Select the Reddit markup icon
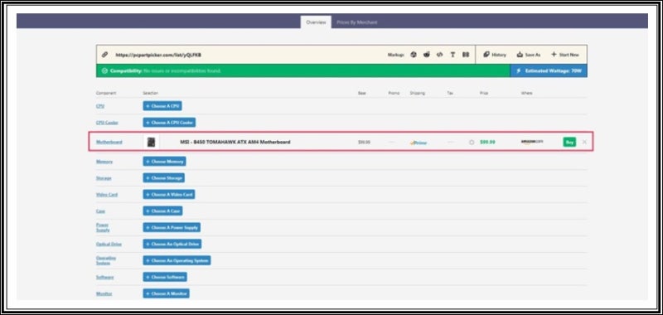Screen dimensions: 663x315 [x=427, y=55]
